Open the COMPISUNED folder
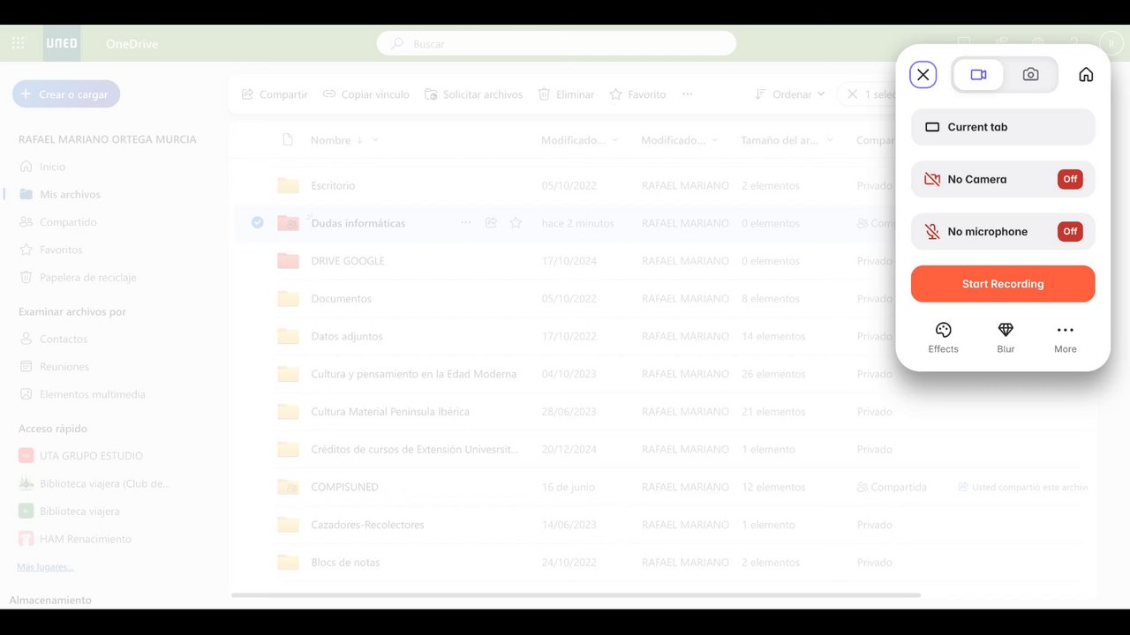Screen dimensions: 1130x635 [344, 487]
